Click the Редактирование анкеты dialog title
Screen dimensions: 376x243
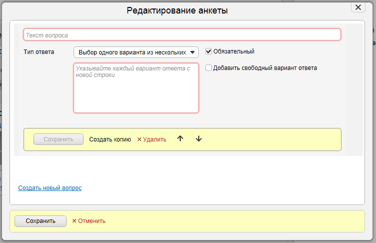[x=177, y=10]
